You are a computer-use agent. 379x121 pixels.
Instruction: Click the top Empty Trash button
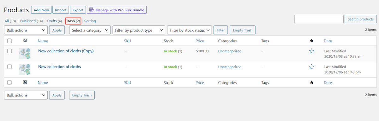coord(243,30)
